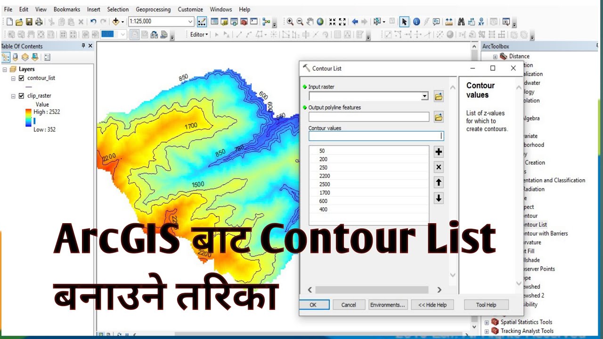This screenshot has width=603, height=339.
Task: Click the clip_raster color ramp symbol
Action: (x=29, y=118)
